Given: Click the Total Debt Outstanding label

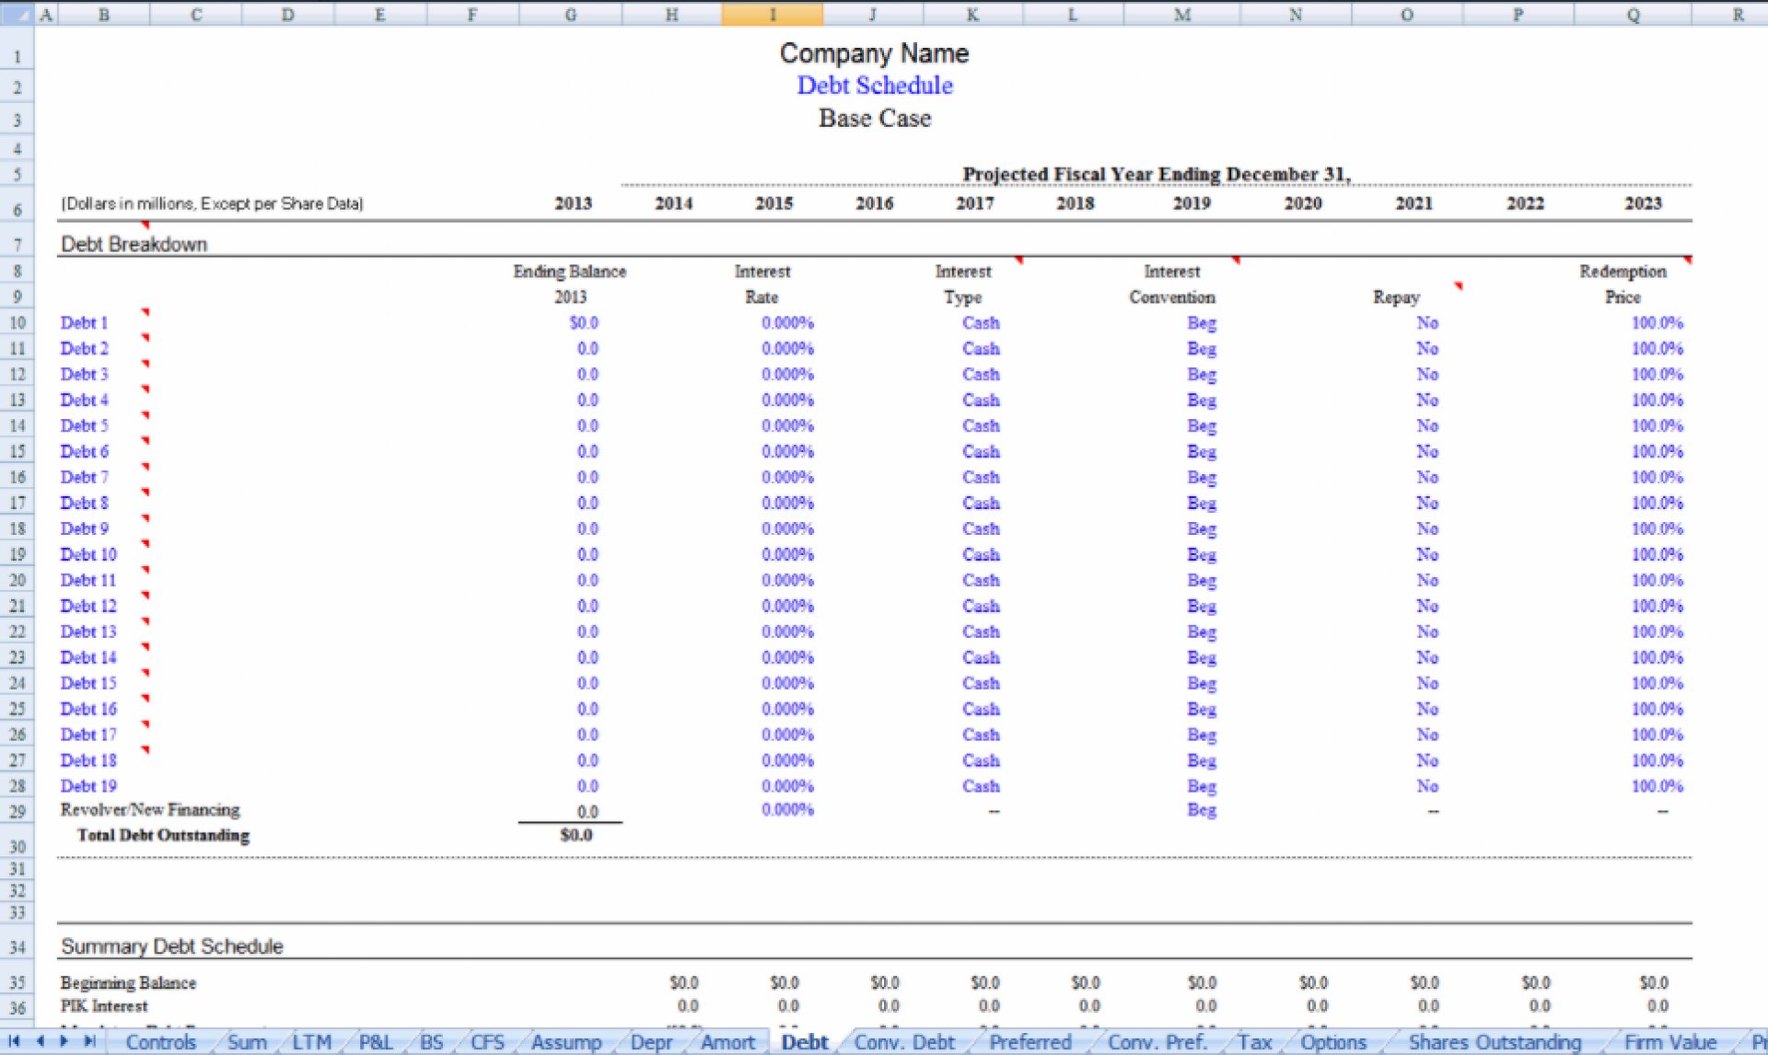Looking at the screenshot, I should click(x=163, y=836).
